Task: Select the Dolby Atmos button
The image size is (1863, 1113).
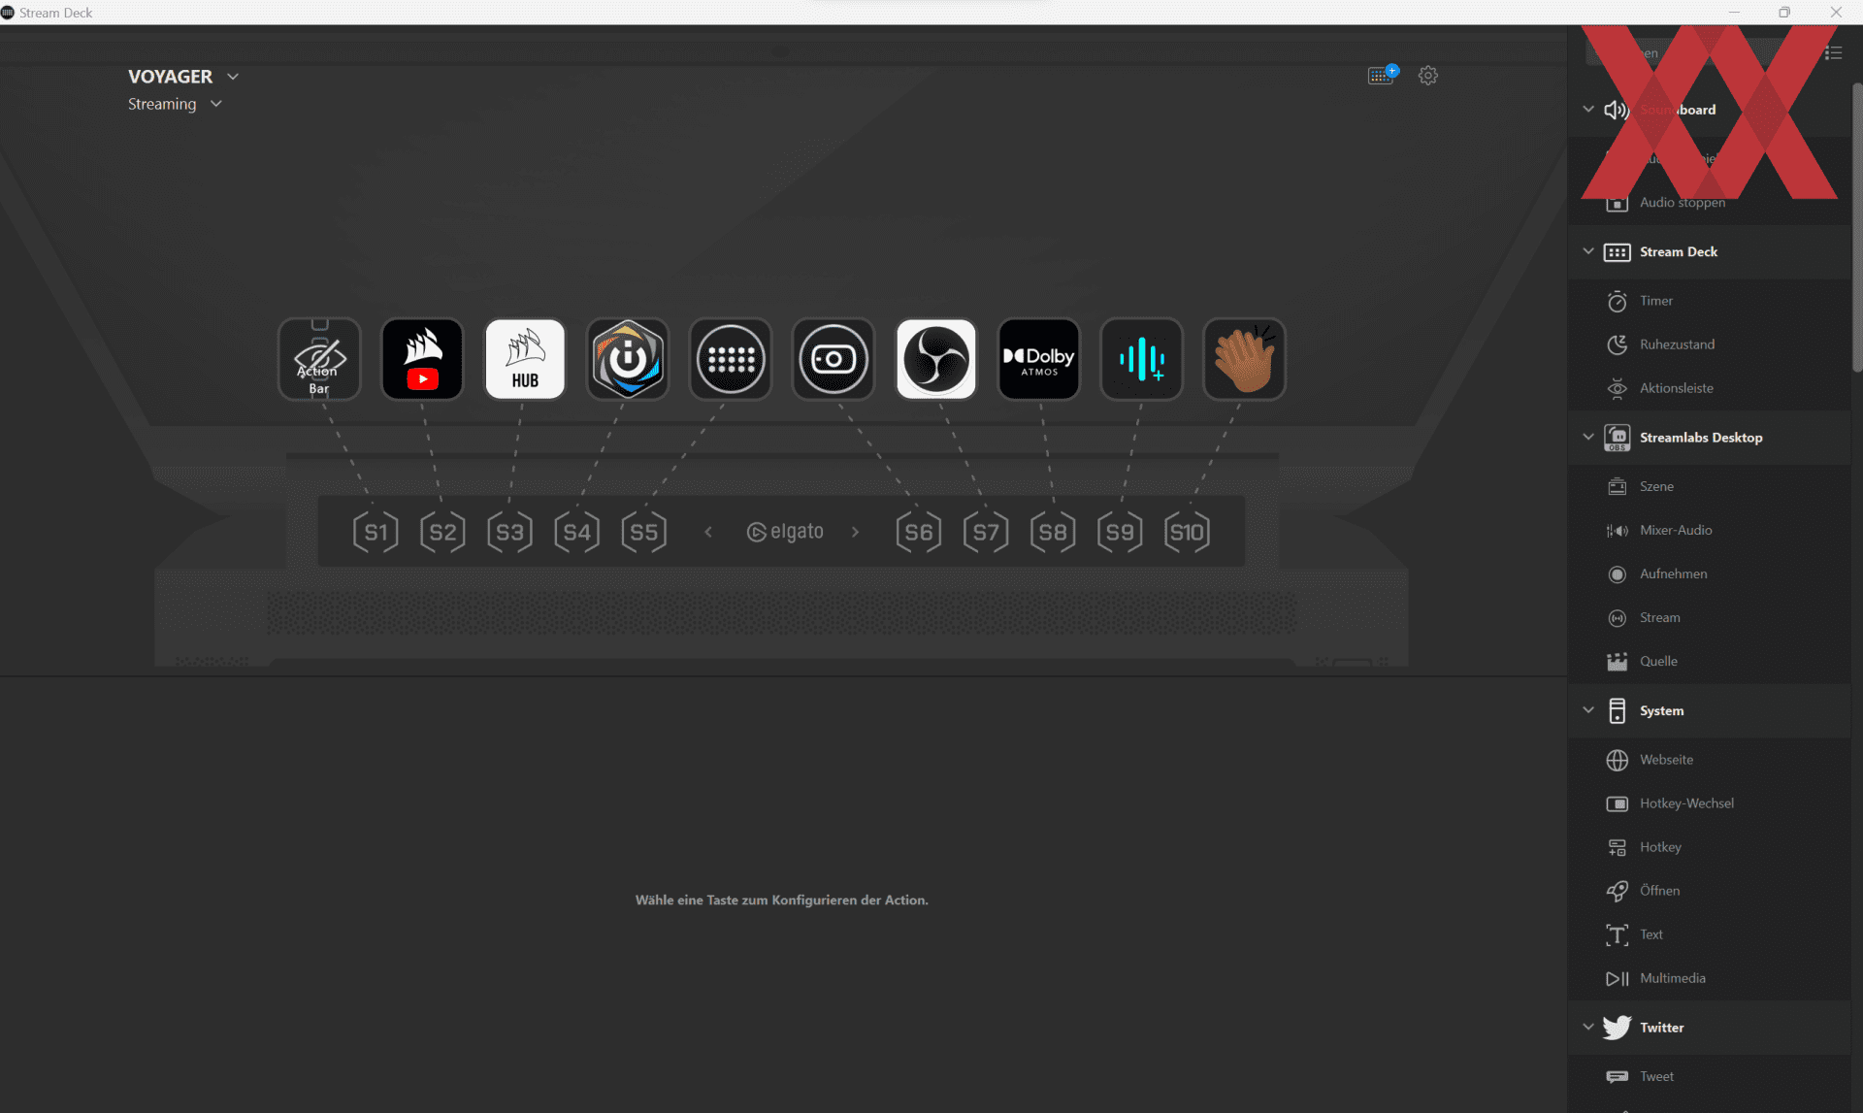Action: [x=1039, y=359]
